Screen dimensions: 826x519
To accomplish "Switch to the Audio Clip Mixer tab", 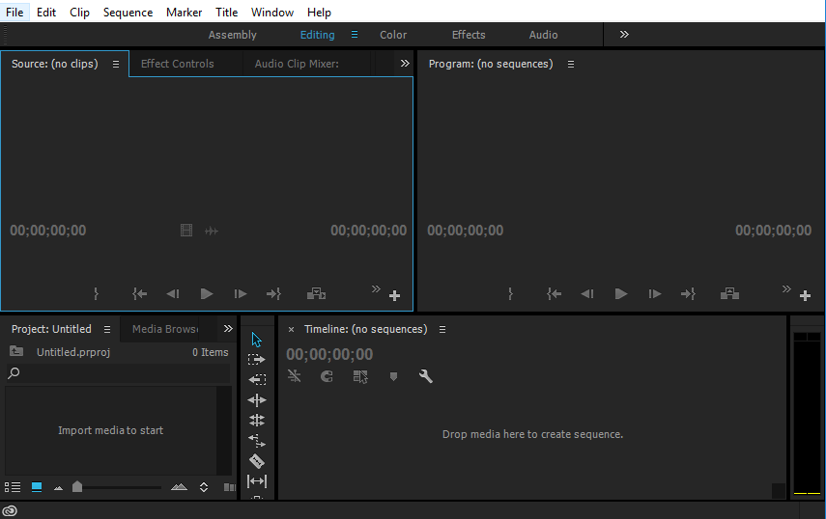I will point(297,64).
